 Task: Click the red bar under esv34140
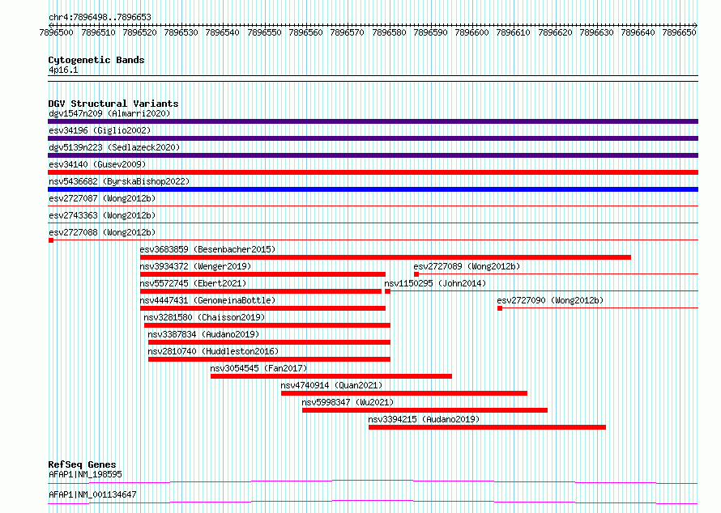point(373,172)
